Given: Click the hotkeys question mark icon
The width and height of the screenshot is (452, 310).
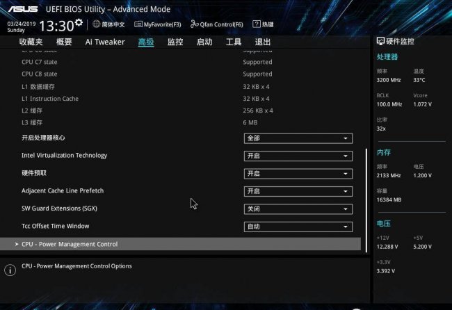Looking at the screenshot, I should click(257, 24).
